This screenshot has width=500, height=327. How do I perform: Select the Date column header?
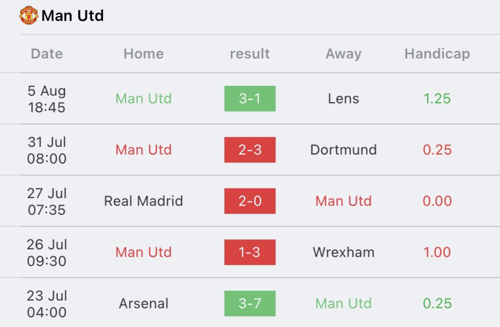pos(47,54)
